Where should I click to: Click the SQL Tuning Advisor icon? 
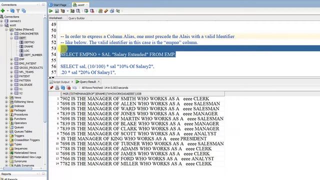tap(78, 11)
